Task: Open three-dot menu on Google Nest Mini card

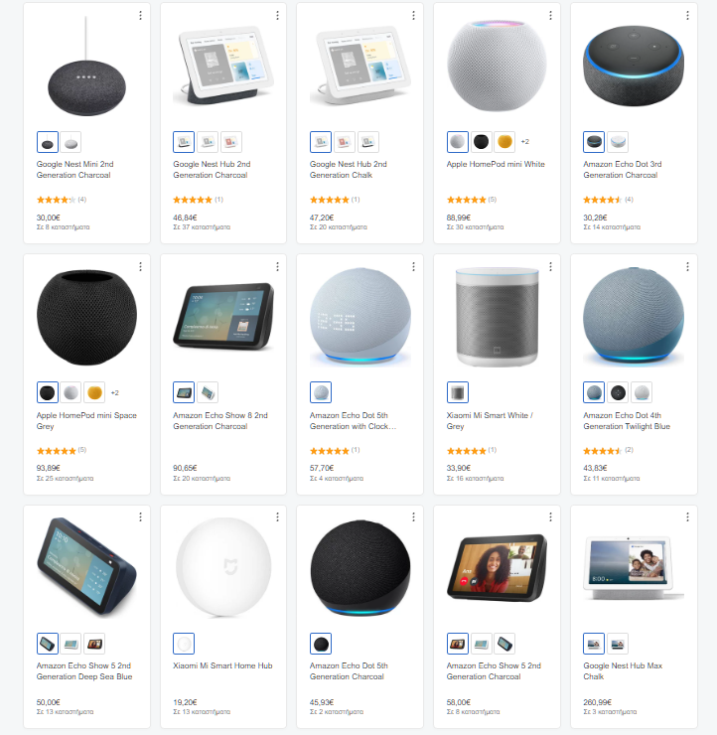Action: point(140,16)
